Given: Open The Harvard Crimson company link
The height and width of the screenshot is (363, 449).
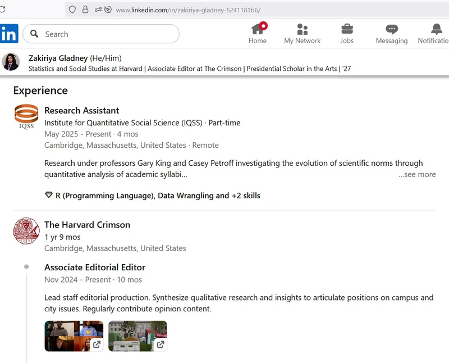Looking at the screenshot, I should 87,225.
